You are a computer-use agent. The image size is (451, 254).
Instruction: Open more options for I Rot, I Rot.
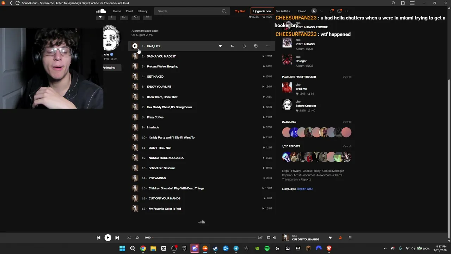click(268, 46)
